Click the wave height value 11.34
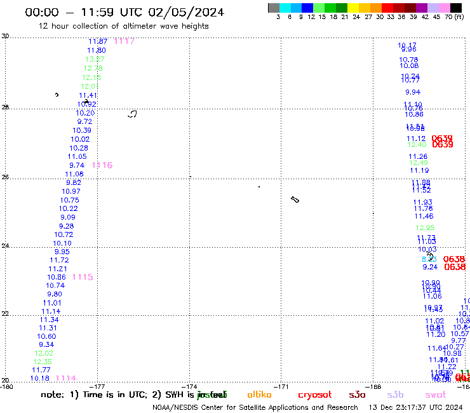Screen dimensions: 470x413 (x=50, y=320)
